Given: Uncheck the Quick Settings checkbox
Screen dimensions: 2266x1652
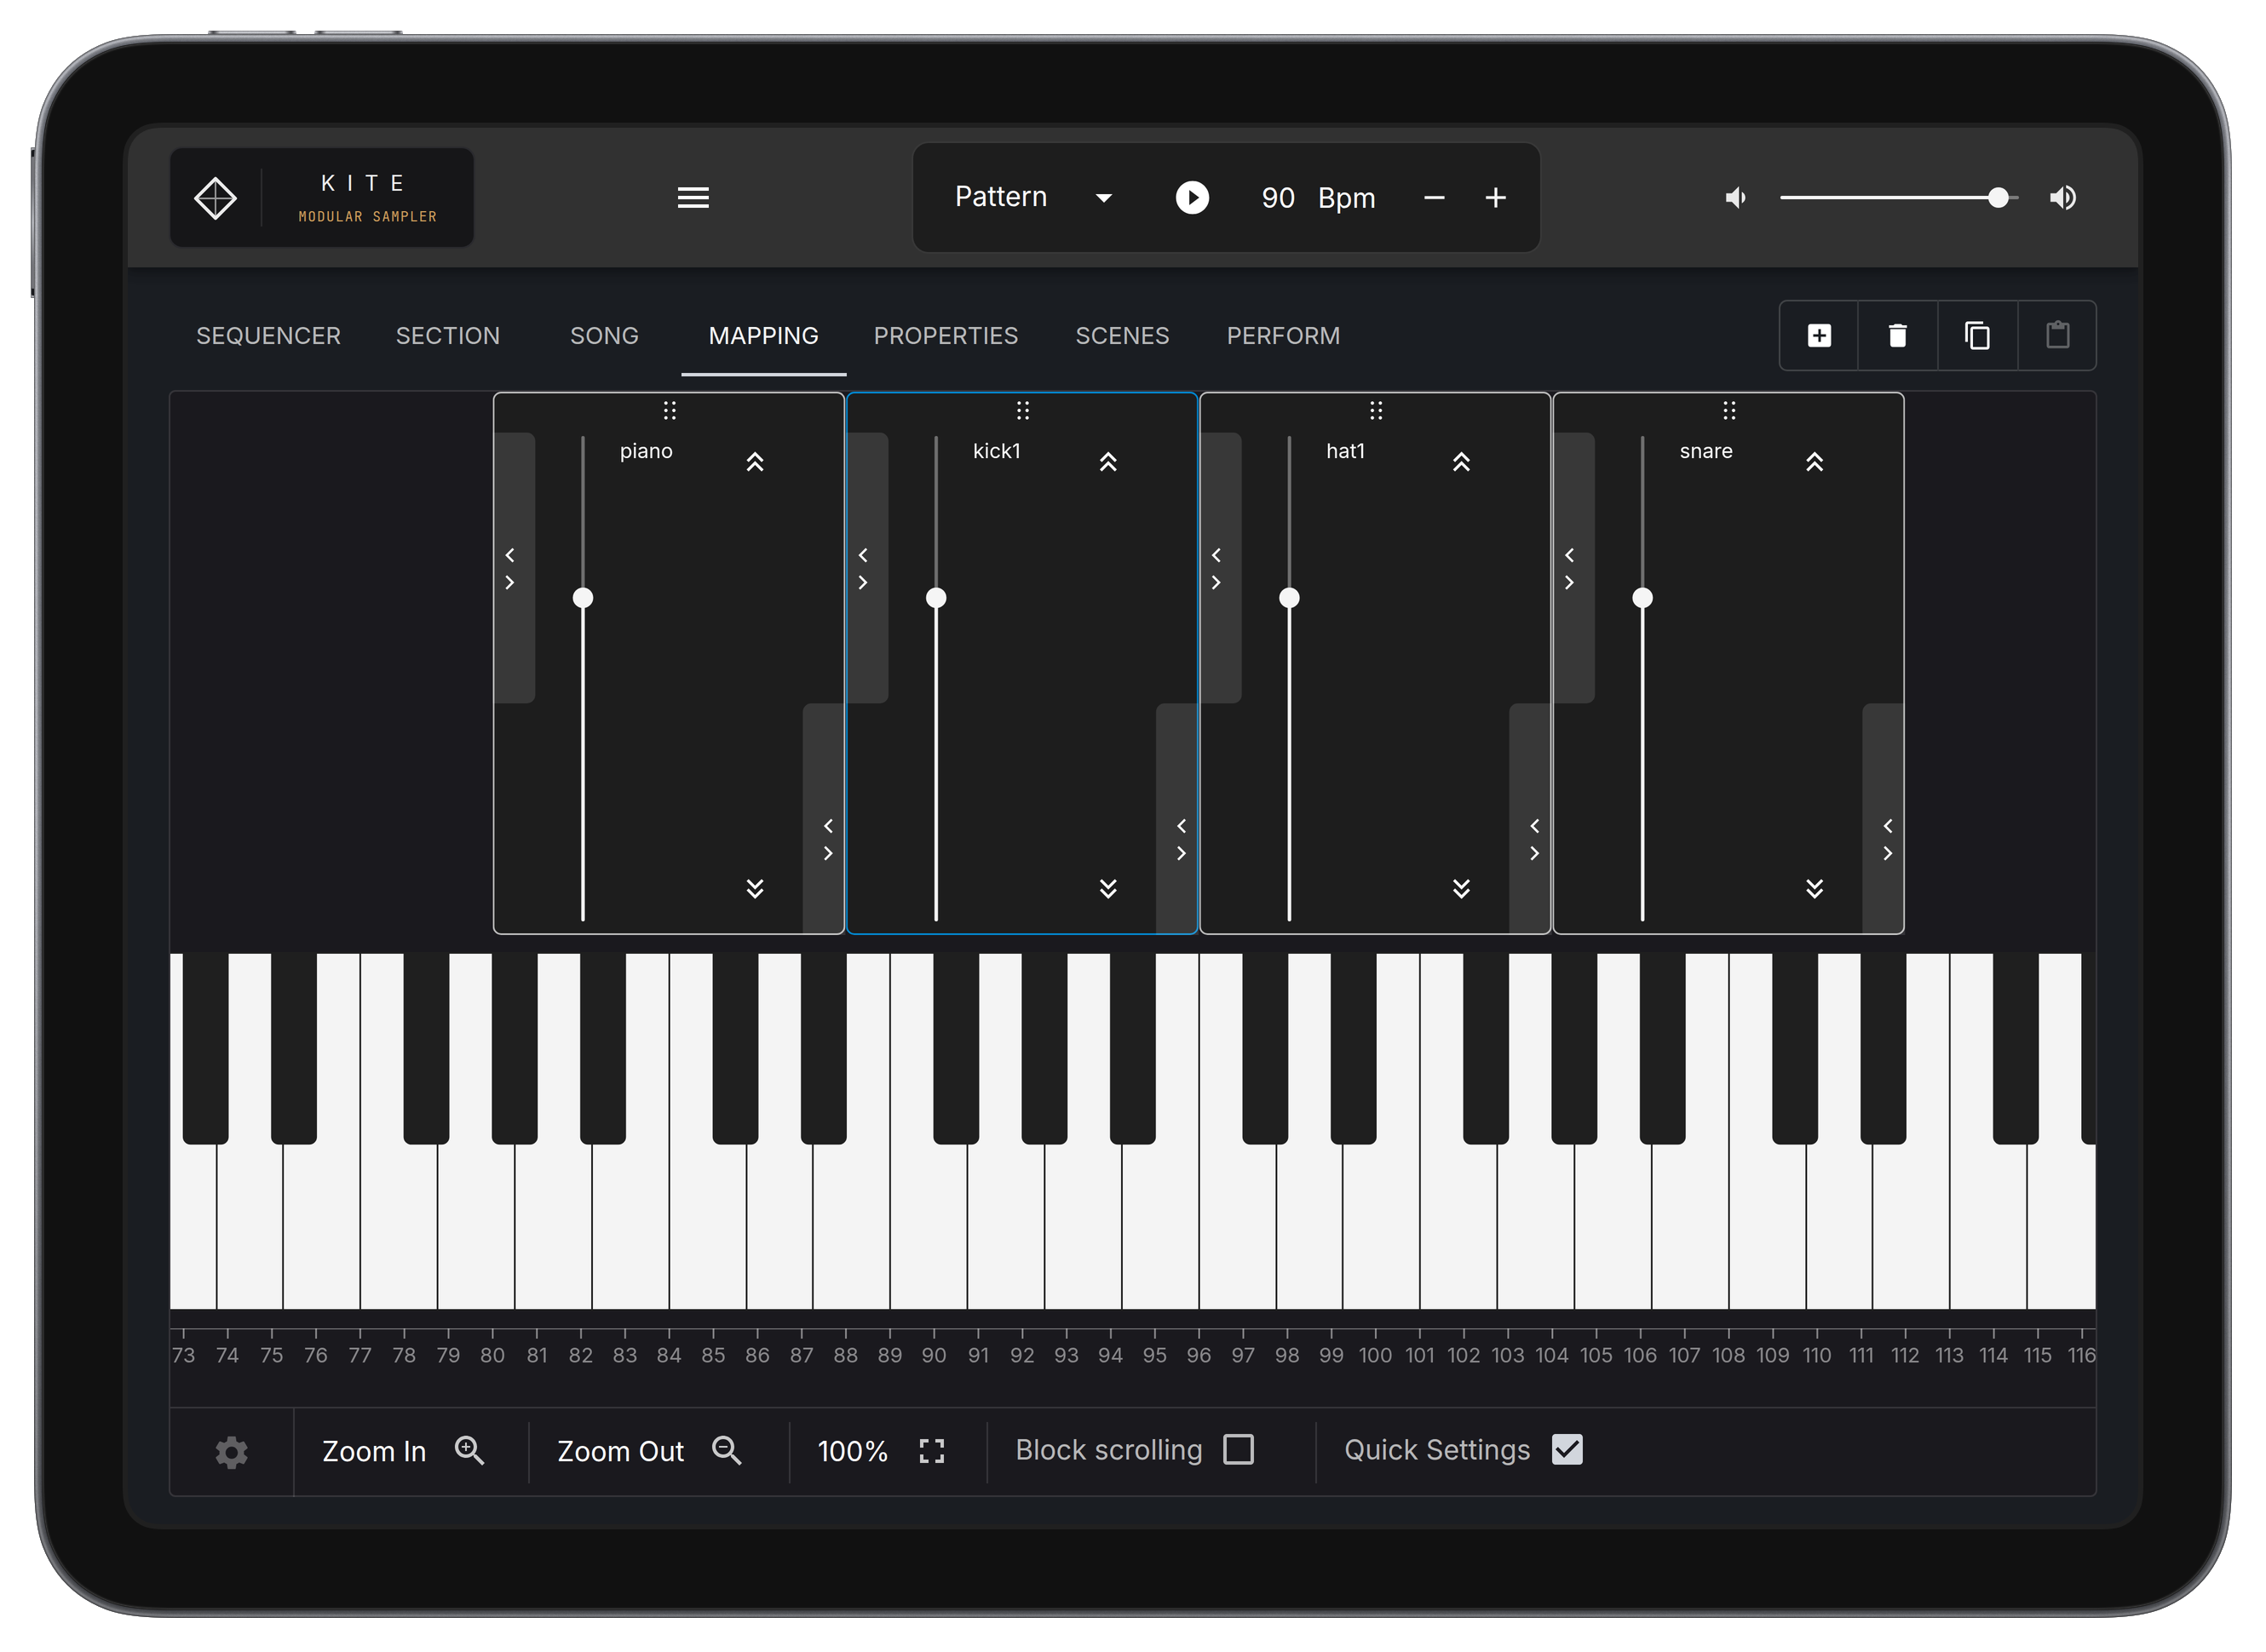Looking at the screenshot, I should pos(1567,1450).
